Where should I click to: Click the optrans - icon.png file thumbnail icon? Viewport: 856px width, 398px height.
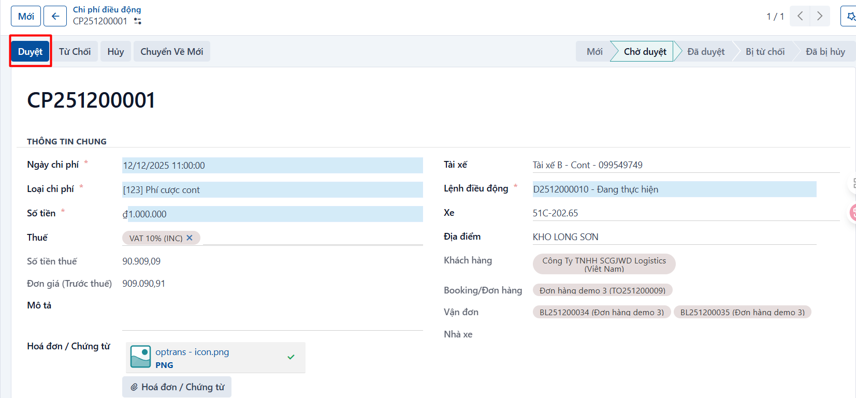(x=141, y=357)
